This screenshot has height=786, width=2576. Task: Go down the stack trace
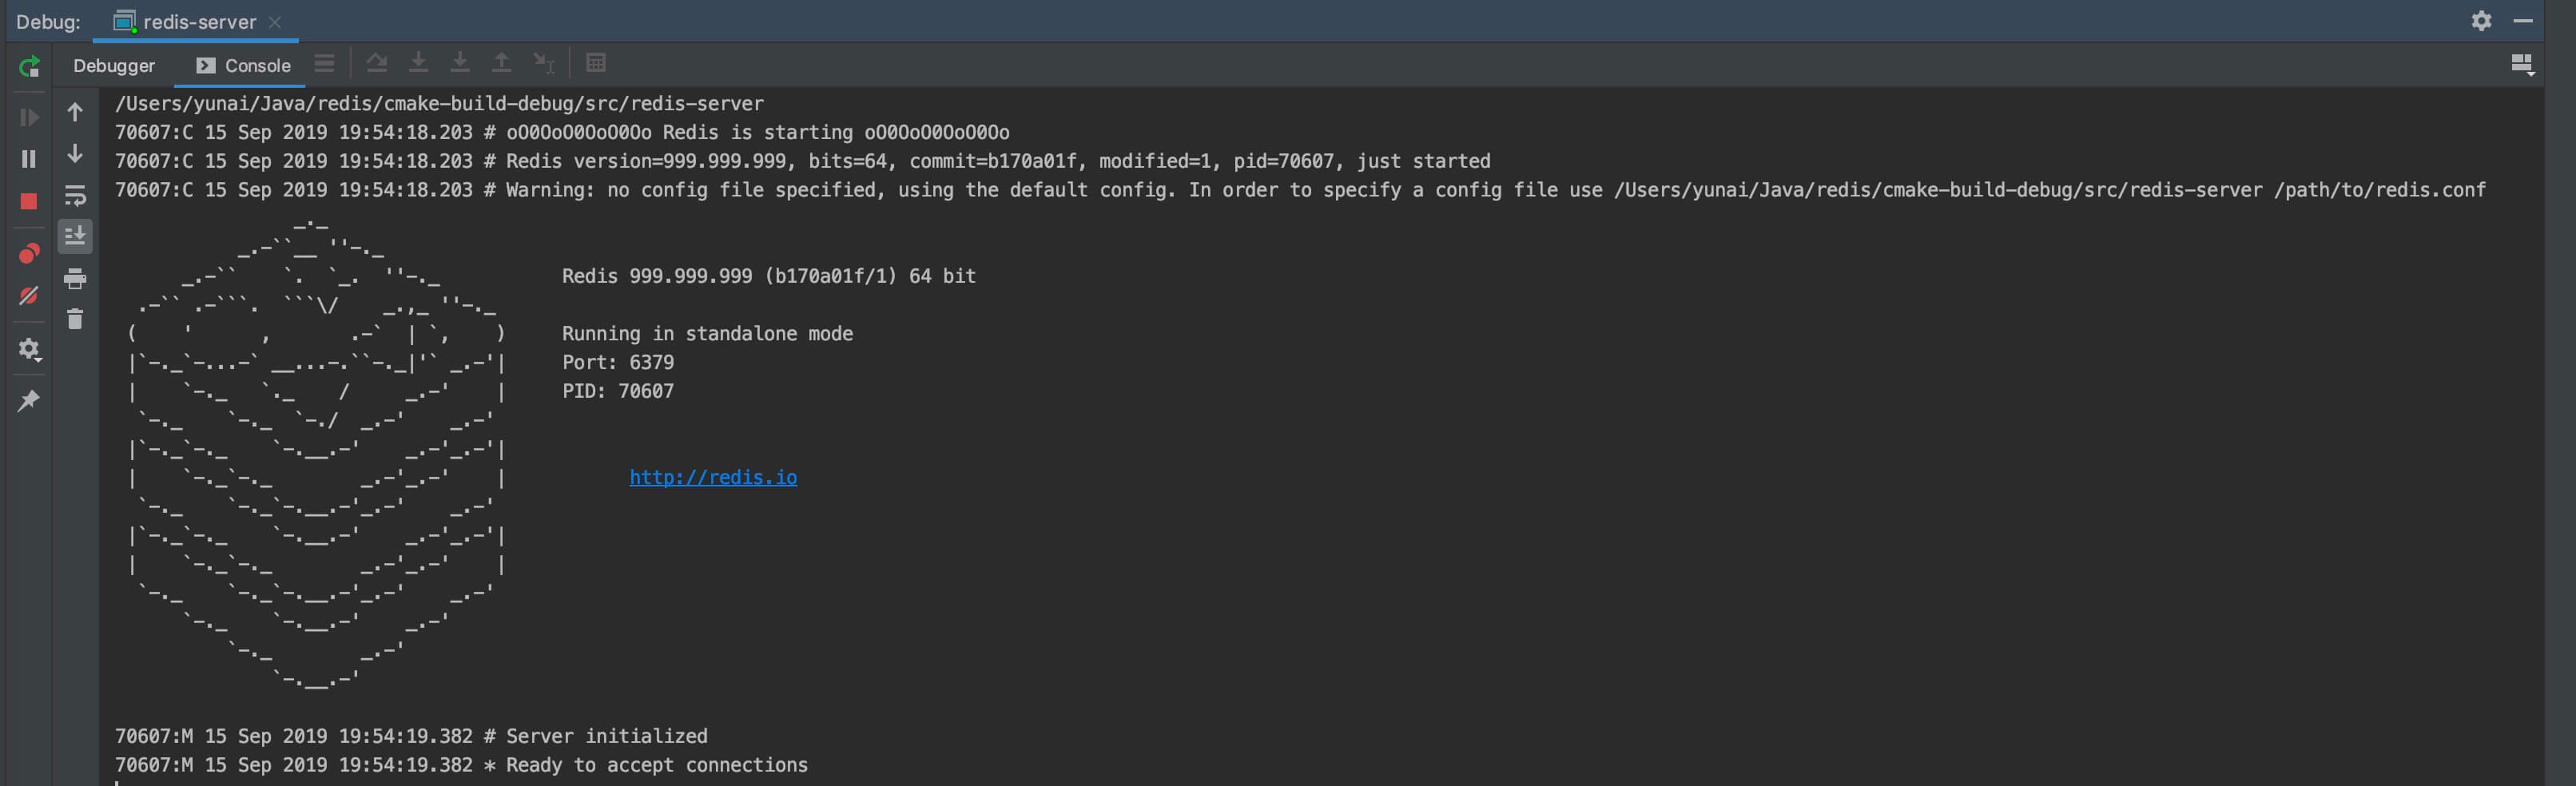tap(75, 153)
